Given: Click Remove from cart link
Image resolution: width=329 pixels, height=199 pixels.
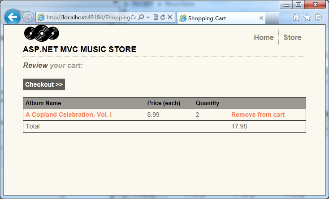Looking at the screenshot, I should coord(258,115).
